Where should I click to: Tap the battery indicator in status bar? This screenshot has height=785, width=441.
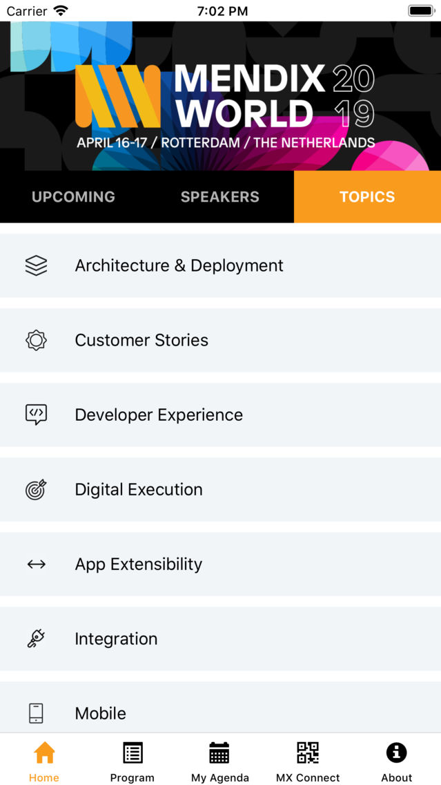coord(421,10)
